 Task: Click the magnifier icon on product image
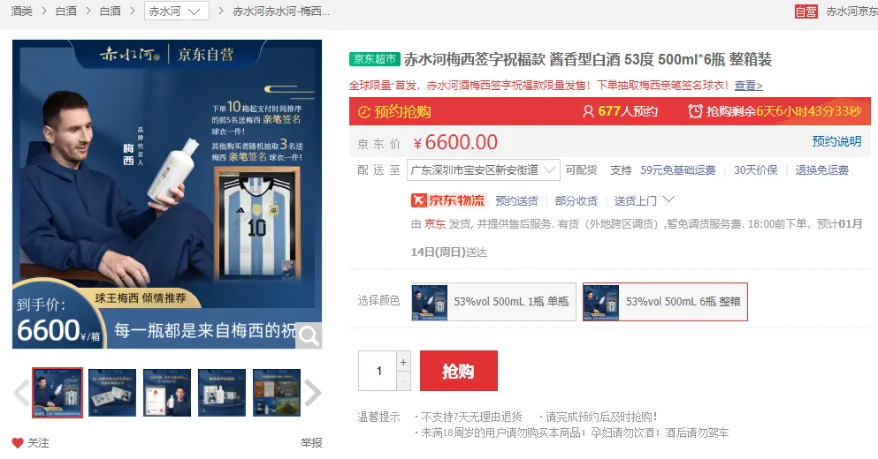click(x=309, y=335)
